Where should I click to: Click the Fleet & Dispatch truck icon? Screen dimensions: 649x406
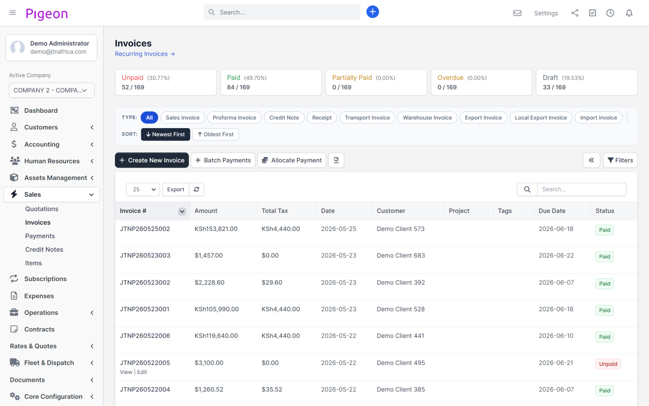[x=15, y=363]
